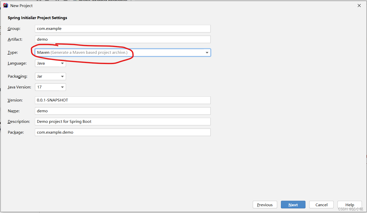The image size is (367, 213).
Task: Click the Name input field
Action: 123,111
